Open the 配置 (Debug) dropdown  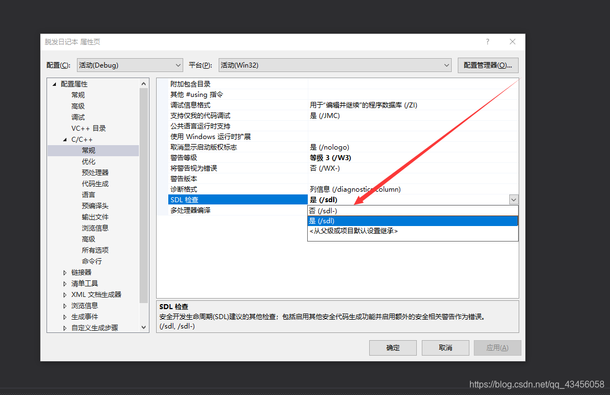point(130,65)
